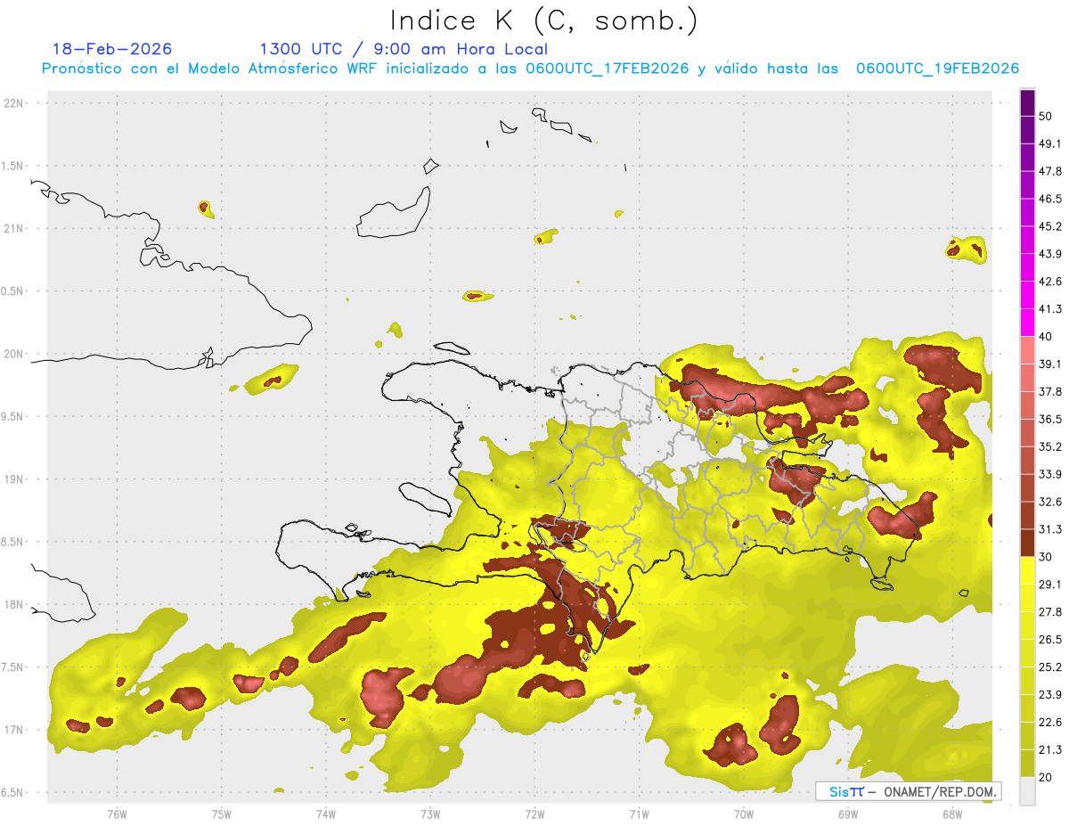Click the bright yellow swatch between 29.1 and 30
1069x826 pixels.
pyautogui.click(x=1027, y=570)
